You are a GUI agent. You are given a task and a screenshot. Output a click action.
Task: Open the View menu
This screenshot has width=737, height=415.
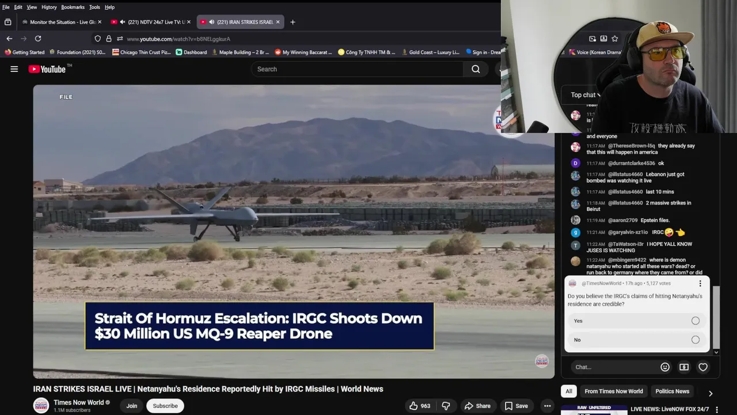coord(32,7)
